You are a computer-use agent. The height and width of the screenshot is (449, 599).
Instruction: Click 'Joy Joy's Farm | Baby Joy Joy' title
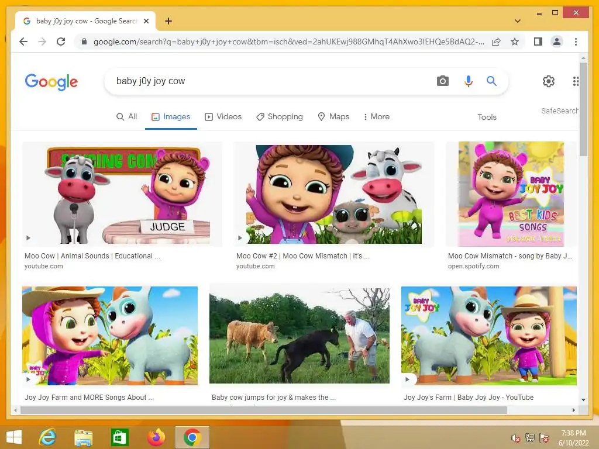[469, 398]
